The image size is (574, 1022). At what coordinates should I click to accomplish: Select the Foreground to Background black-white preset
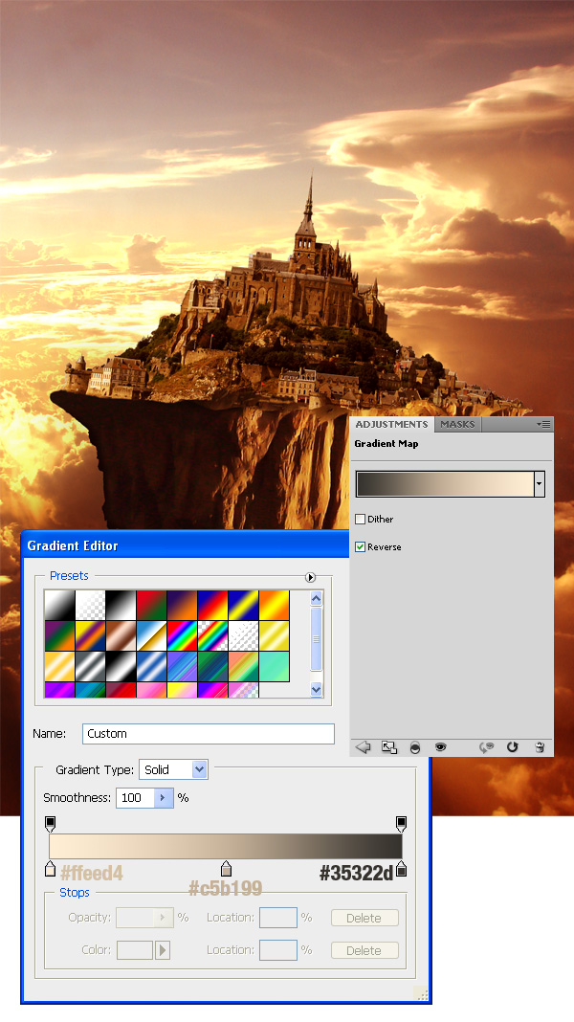[x=59, y=606]
